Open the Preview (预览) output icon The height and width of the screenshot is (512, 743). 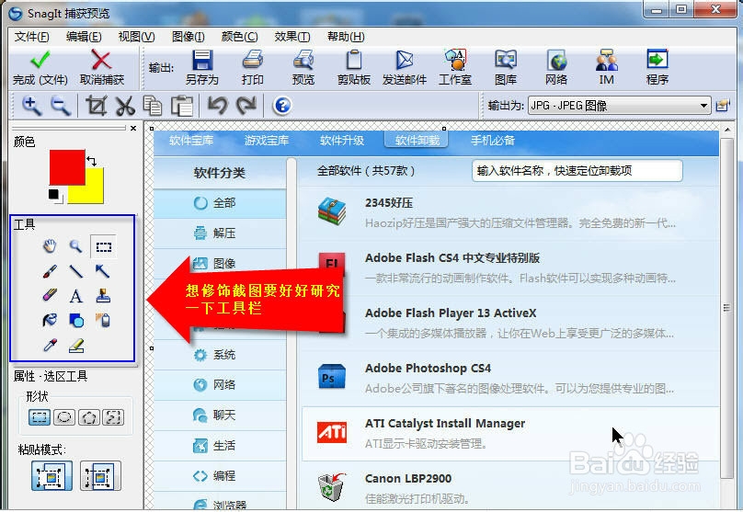pyautogui.click(x=303, y=60)
